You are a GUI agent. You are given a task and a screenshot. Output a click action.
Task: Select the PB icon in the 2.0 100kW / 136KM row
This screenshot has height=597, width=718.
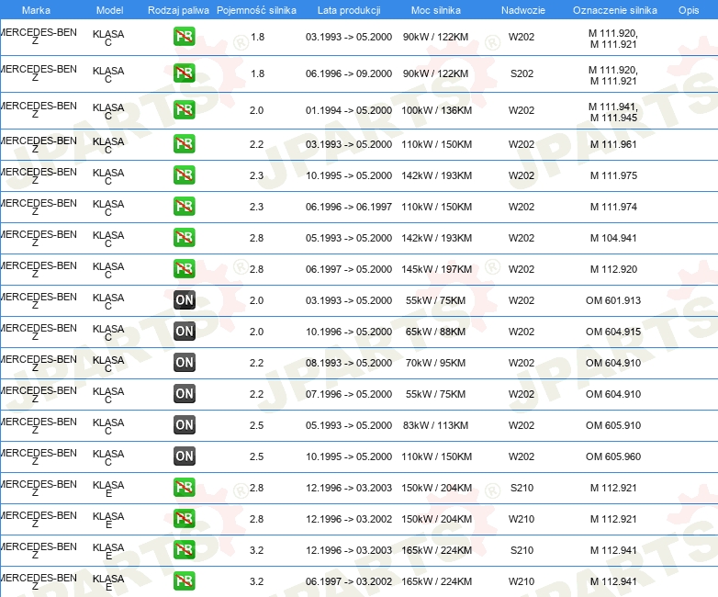185,110
